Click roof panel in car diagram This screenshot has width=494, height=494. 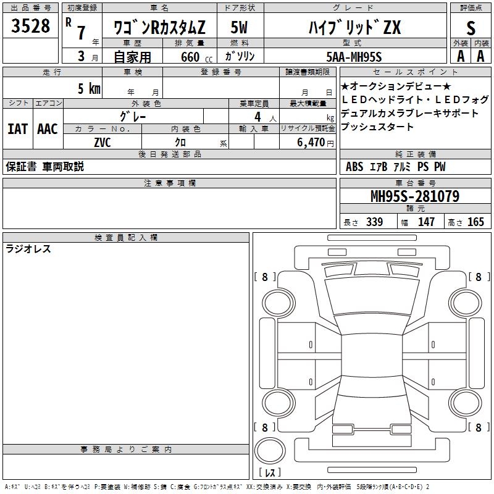coord(372,355)
